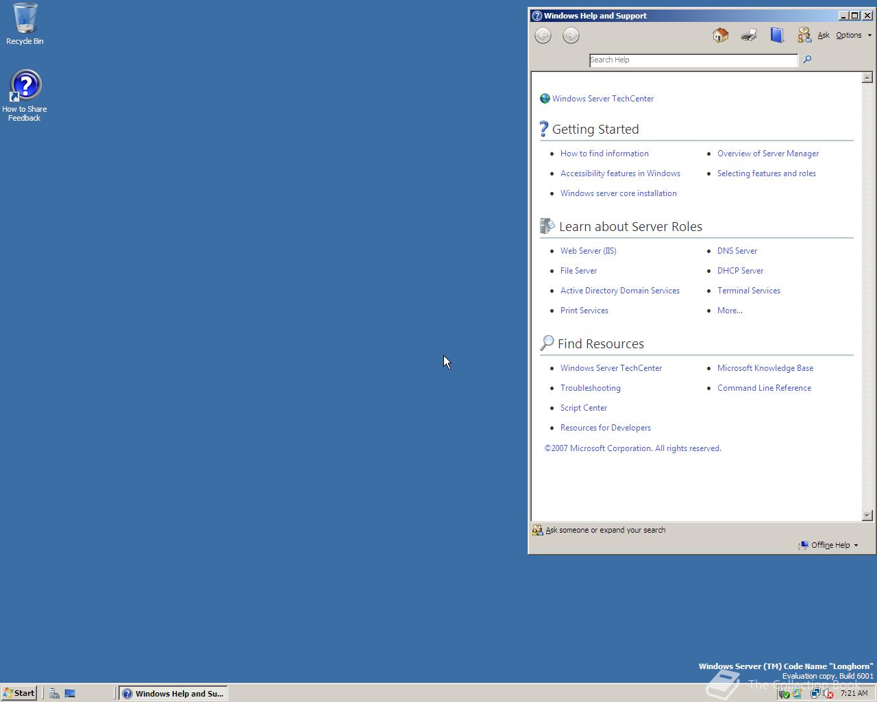This screenshot has height=702, width=877.
Task: Open DNS Server link
Action: [x=737, y=251]
